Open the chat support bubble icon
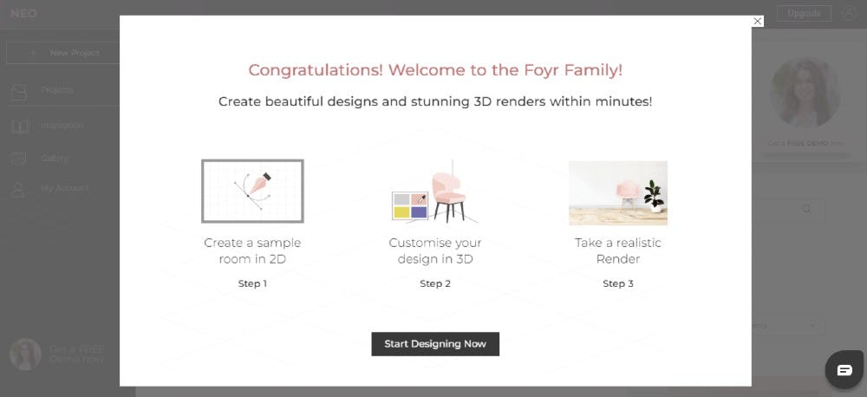 [x=844, y=370]
